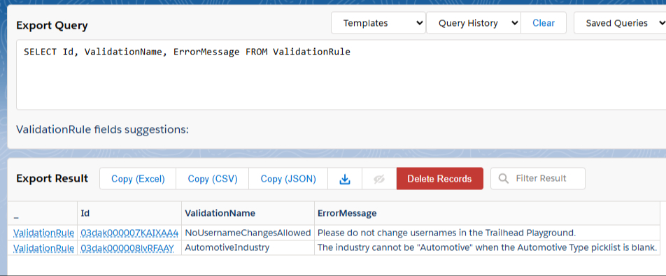Open the Saved Queries dropdown
This screenshot has height=276, width=666.
coord(620,23)
